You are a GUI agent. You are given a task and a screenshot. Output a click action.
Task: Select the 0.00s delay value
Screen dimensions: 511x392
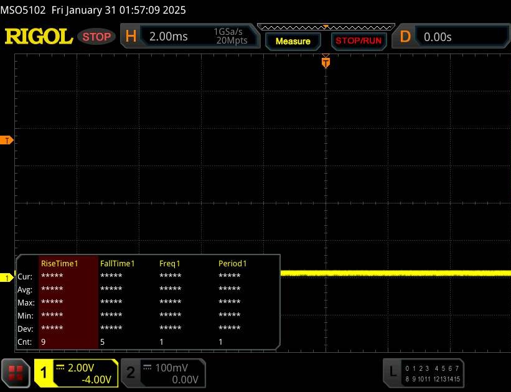click(438, 37)
